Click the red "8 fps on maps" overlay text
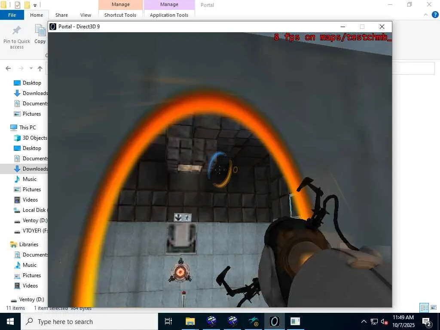 333,37
